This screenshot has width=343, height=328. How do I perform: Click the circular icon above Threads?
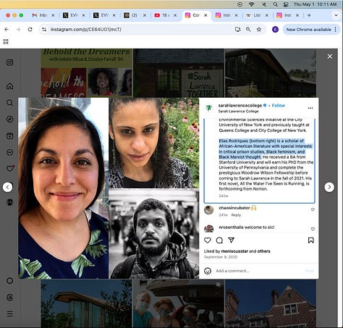(9, 281)
